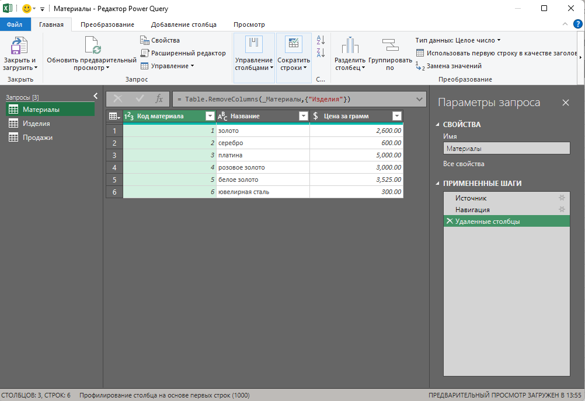Click the smiley feedback icon
This screenshot has height=401, width=585.
[26, 9]
